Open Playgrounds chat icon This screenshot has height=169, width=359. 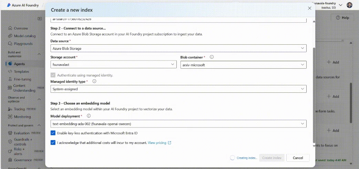point(10,44)
